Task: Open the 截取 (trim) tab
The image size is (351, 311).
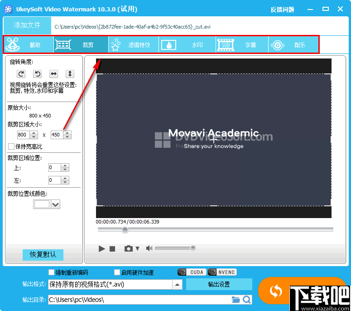Action: (29, 44)
